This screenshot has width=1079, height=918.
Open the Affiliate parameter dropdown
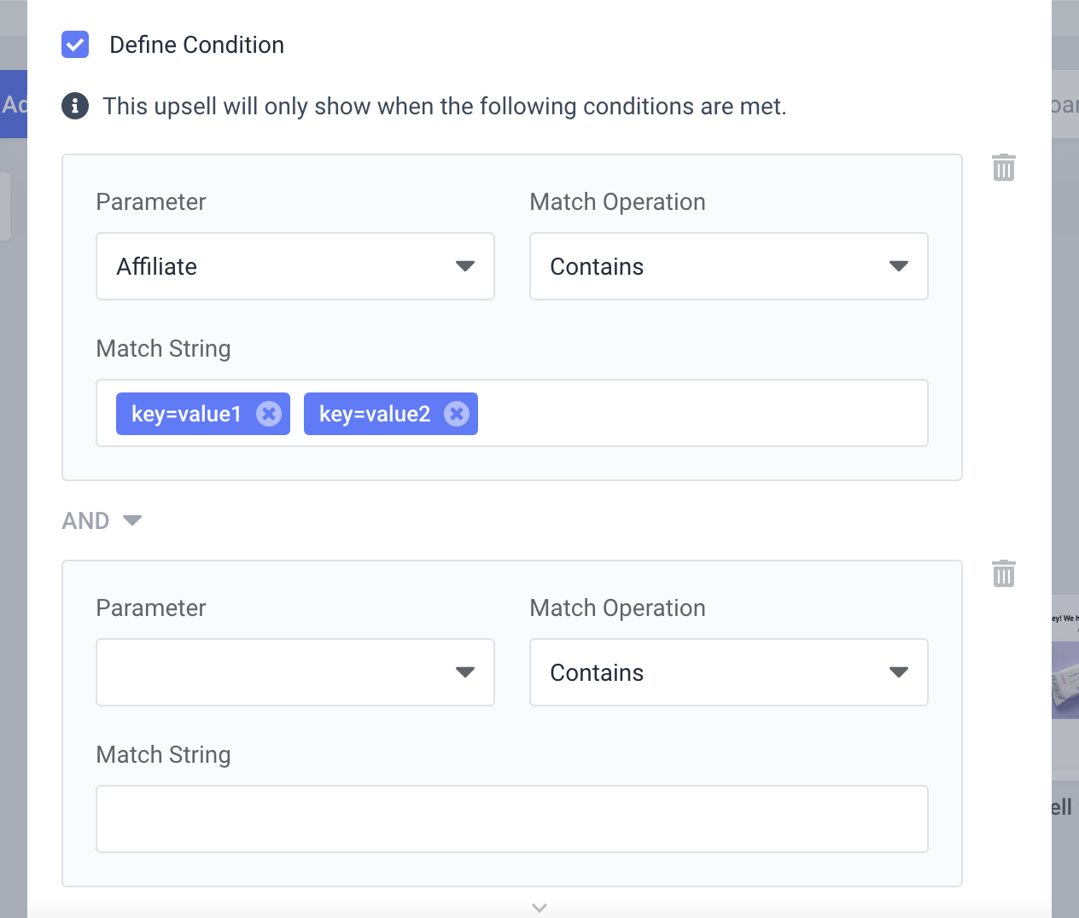pyautogui.click(x=295, y=266)
